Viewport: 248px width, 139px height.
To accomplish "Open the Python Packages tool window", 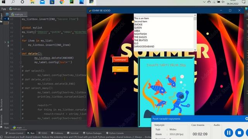I will pos(92,133).
